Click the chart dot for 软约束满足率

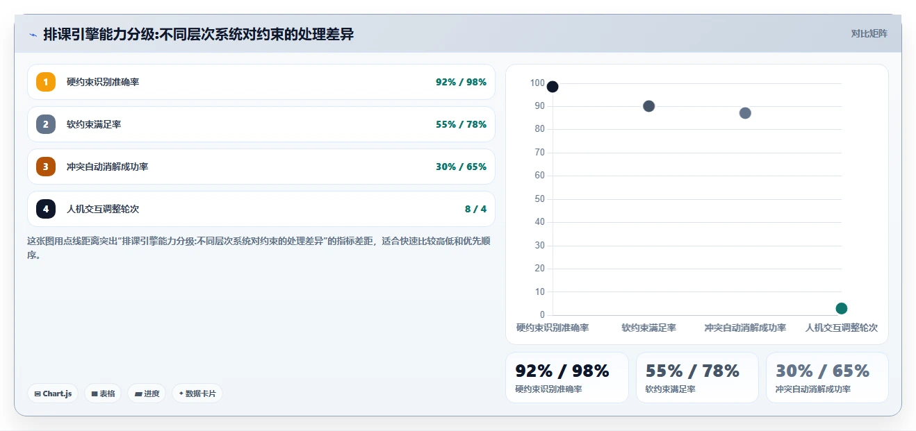pyautogui.click(x=648, y=106)
